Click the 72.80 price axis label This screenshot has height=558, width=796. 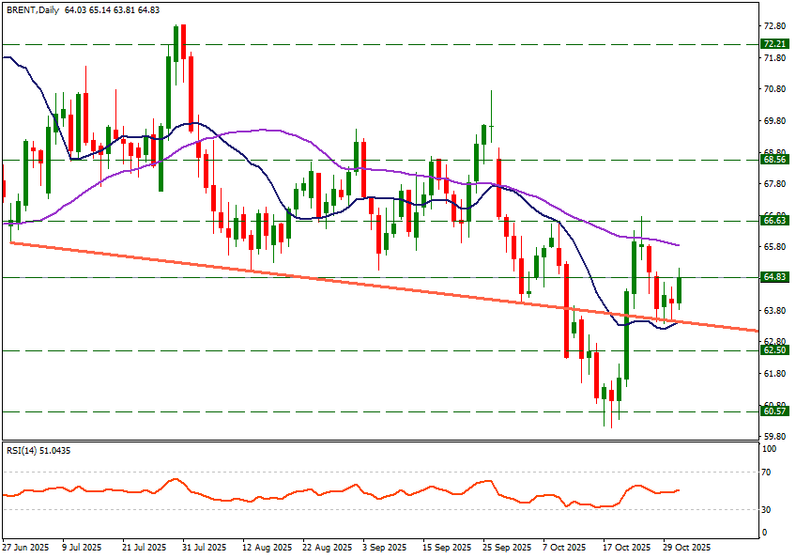[774, 26]
